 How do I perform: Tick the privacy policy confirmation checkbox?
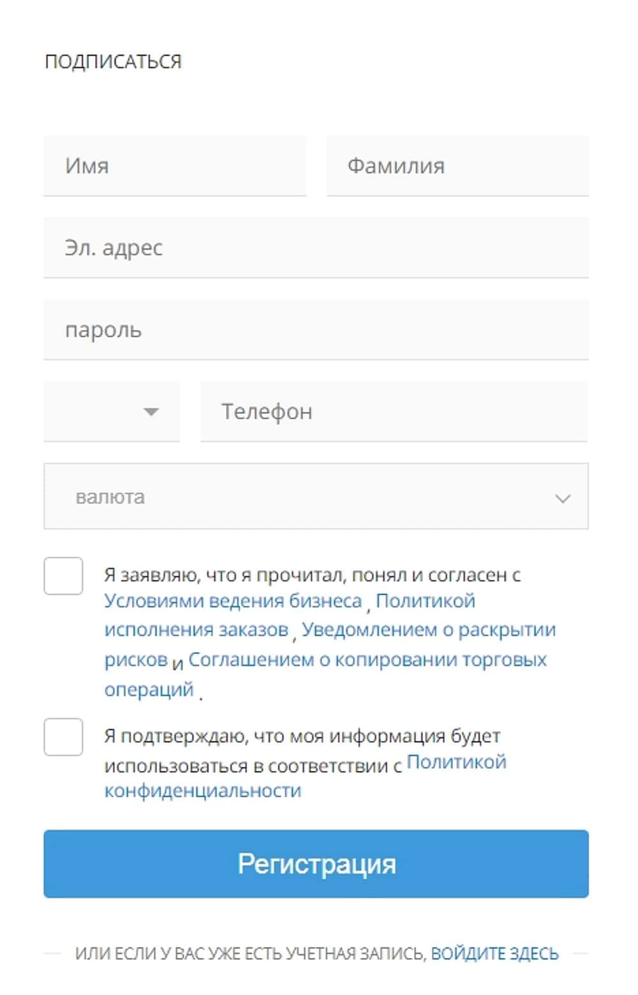tap(63, 737)
